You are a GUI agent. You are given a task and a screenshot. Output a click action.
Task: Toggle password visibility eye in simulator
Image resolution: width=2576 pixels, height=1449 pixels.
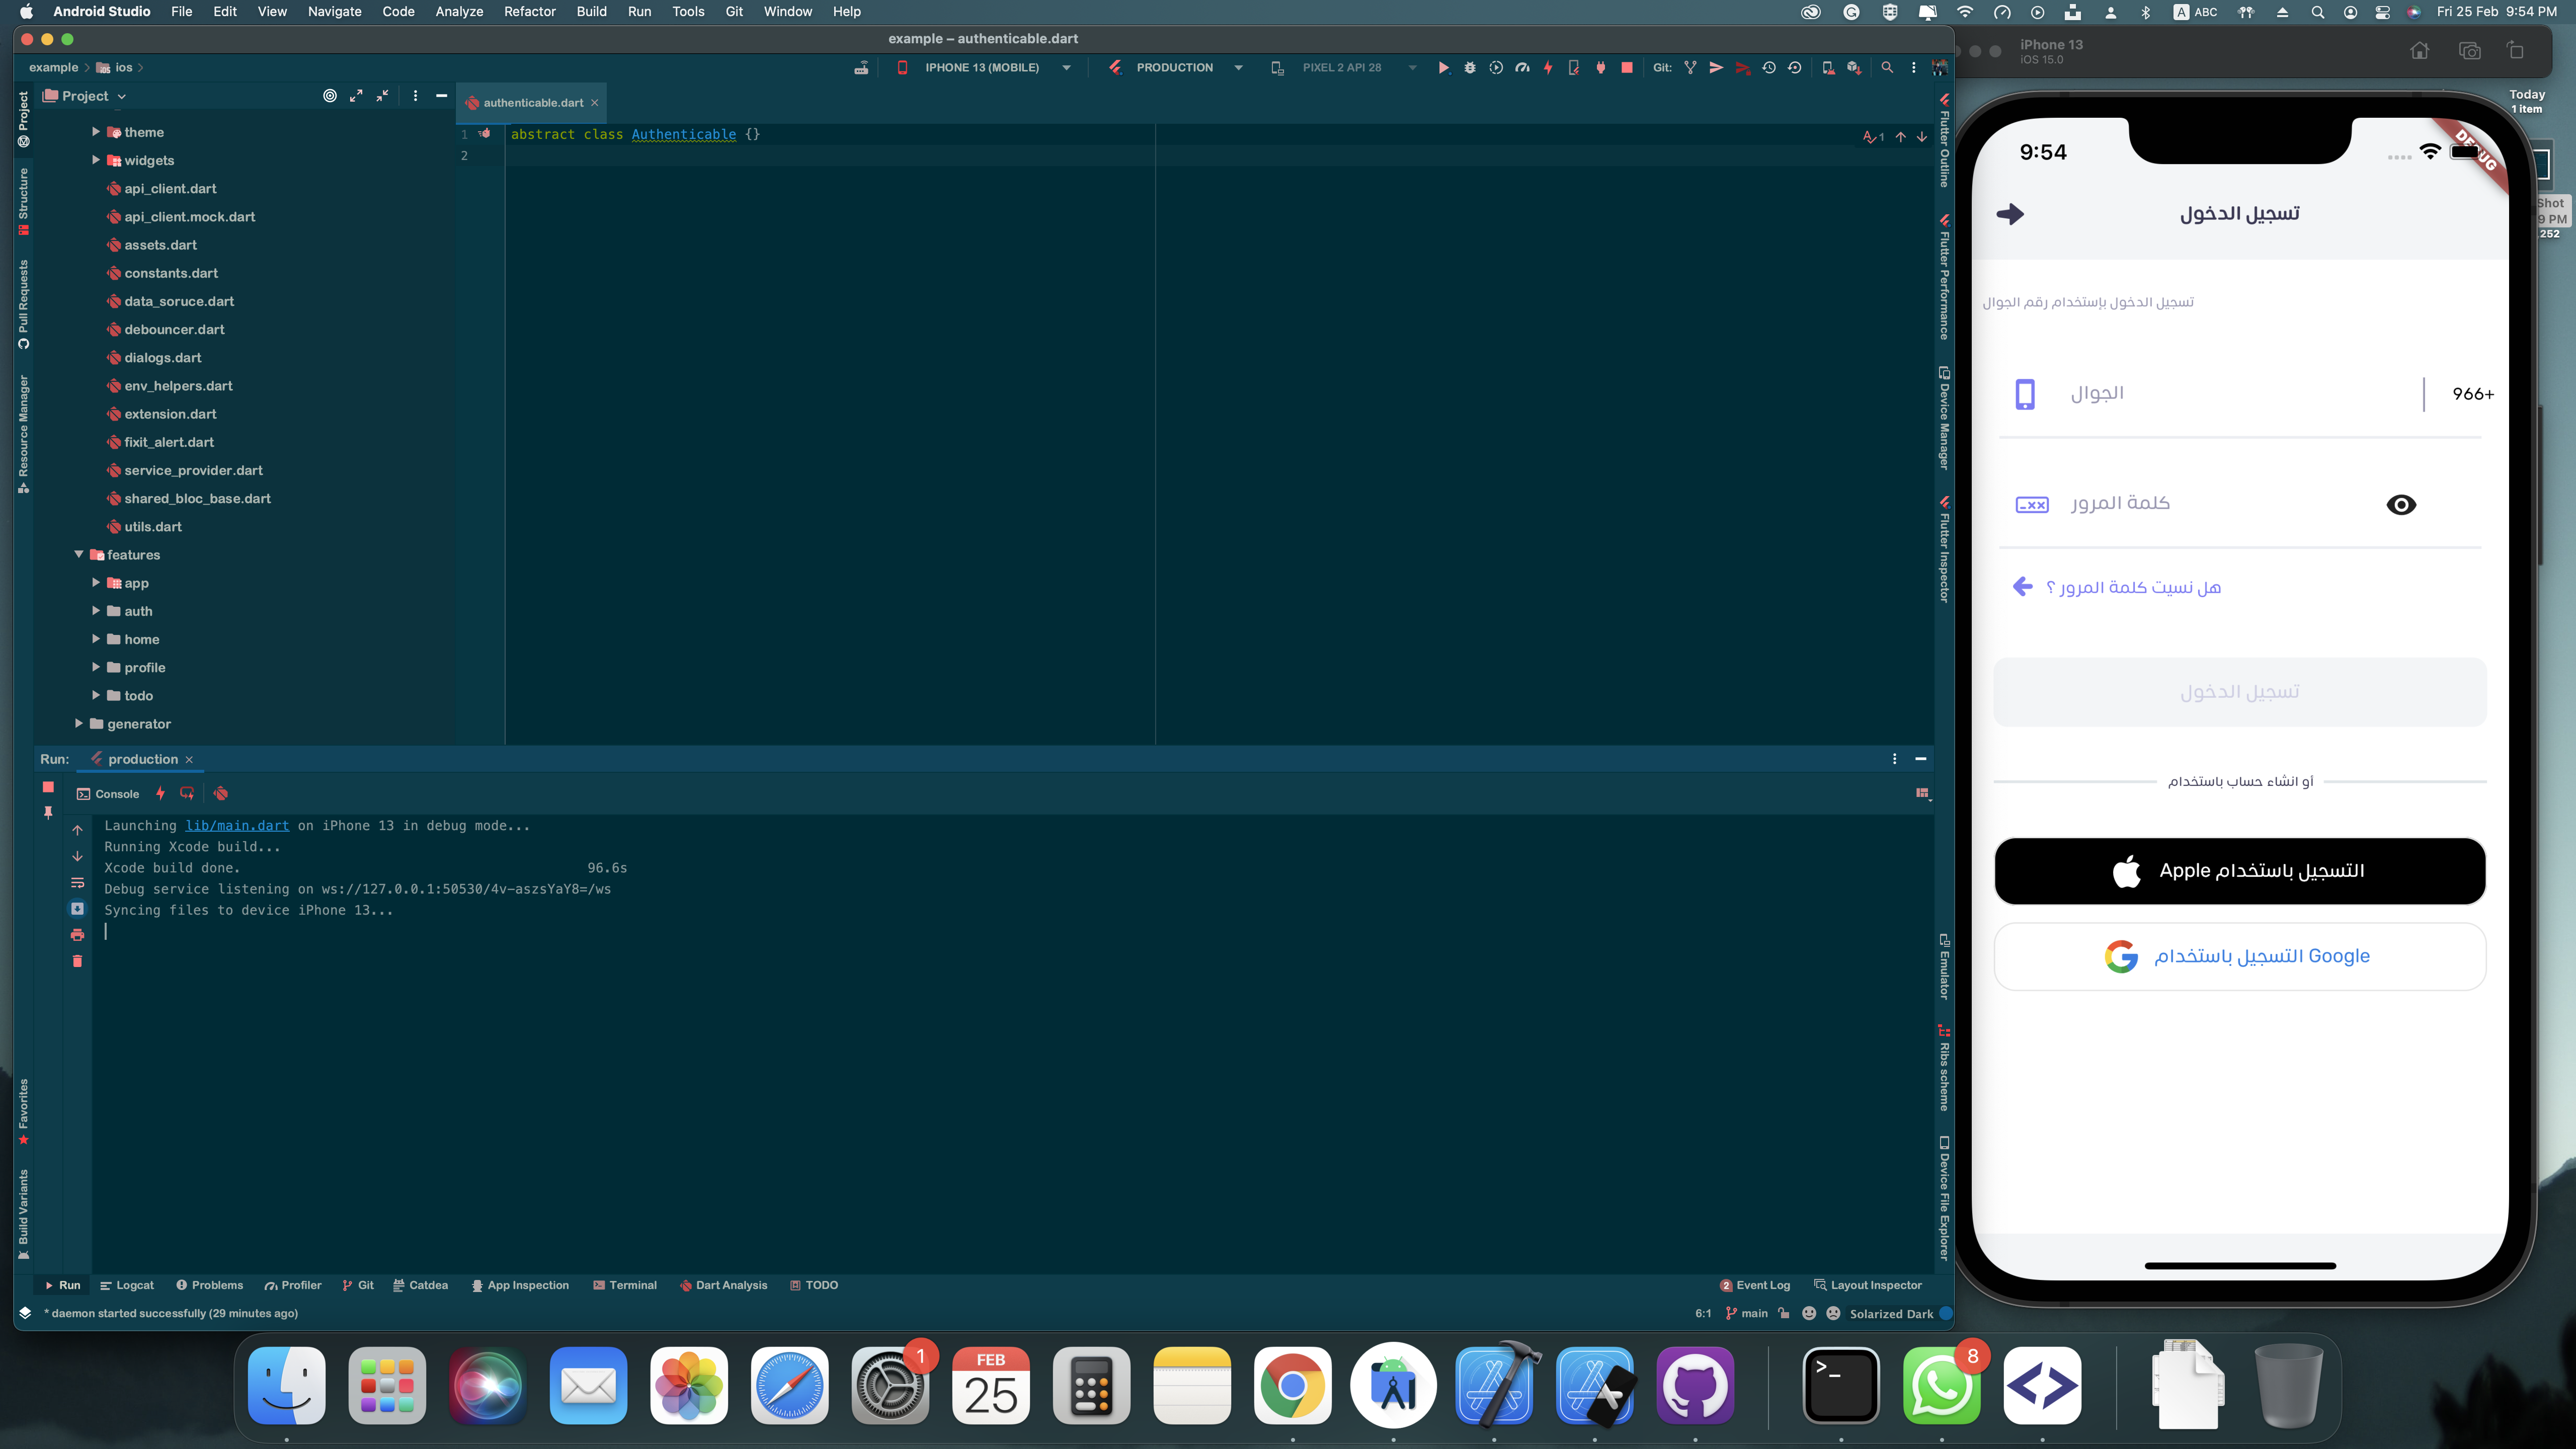(x=2401, y=505)
